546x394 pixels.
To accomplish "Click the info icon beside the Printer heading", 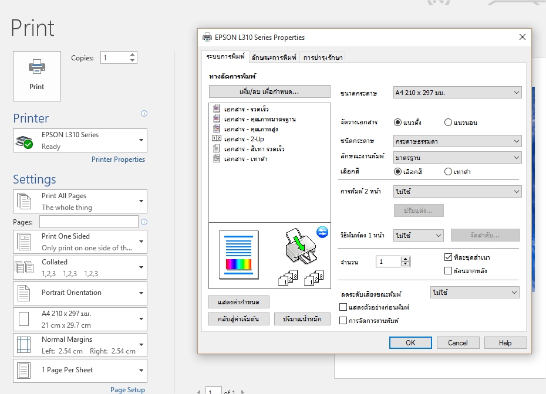I will 144,113.
